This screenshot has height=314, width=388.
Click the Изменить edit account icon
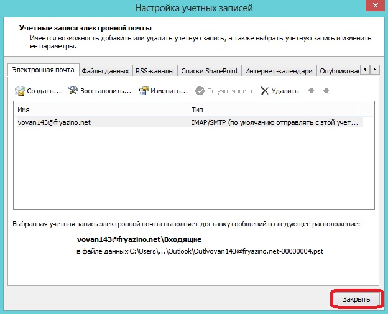144,91
